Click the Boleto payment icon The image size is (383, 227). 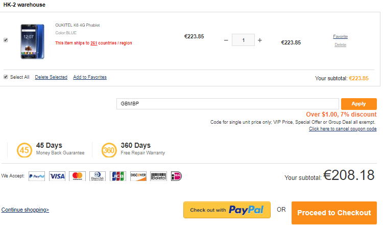(158, 176)
